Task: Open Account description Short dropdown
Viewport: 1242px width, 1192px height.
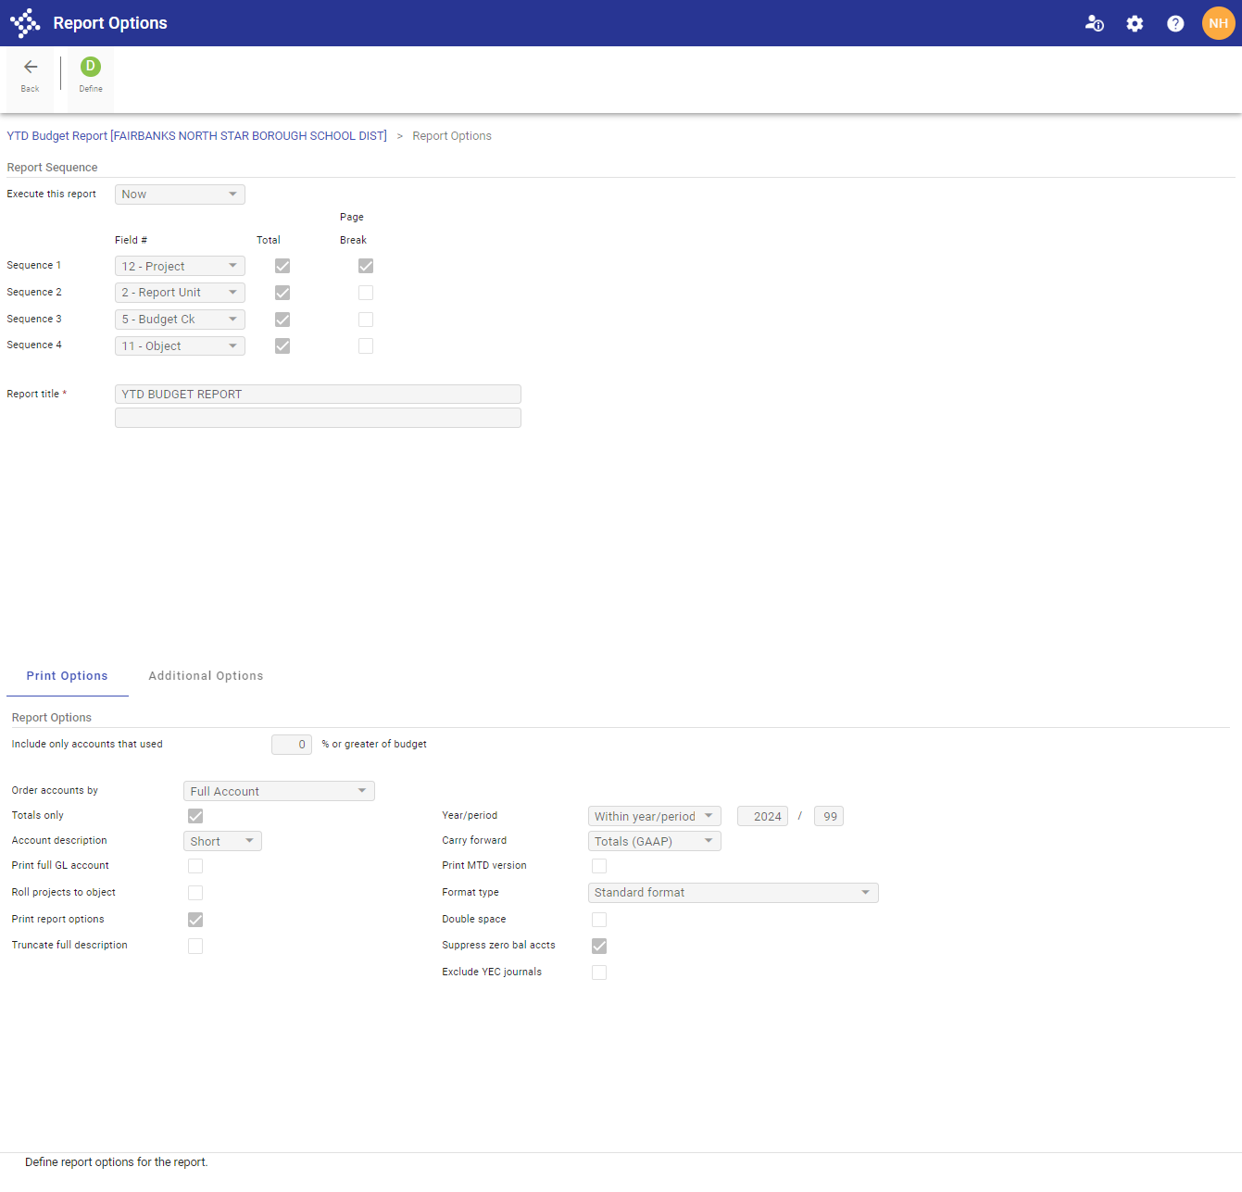Action: pos(222,841)
